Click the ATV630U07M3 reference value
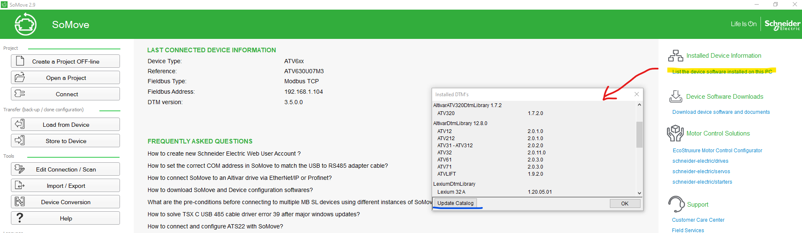802x233 pixels. click(x=304, y=71)
